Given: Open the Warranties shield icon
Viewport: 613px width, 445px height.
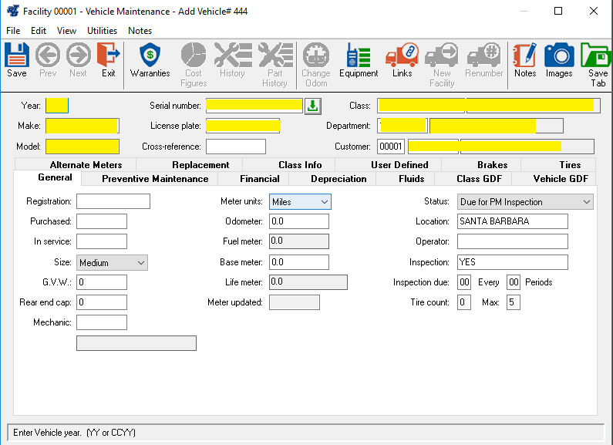Looking at the screenshot, I should pyautogui.click(x=150, y=60).
